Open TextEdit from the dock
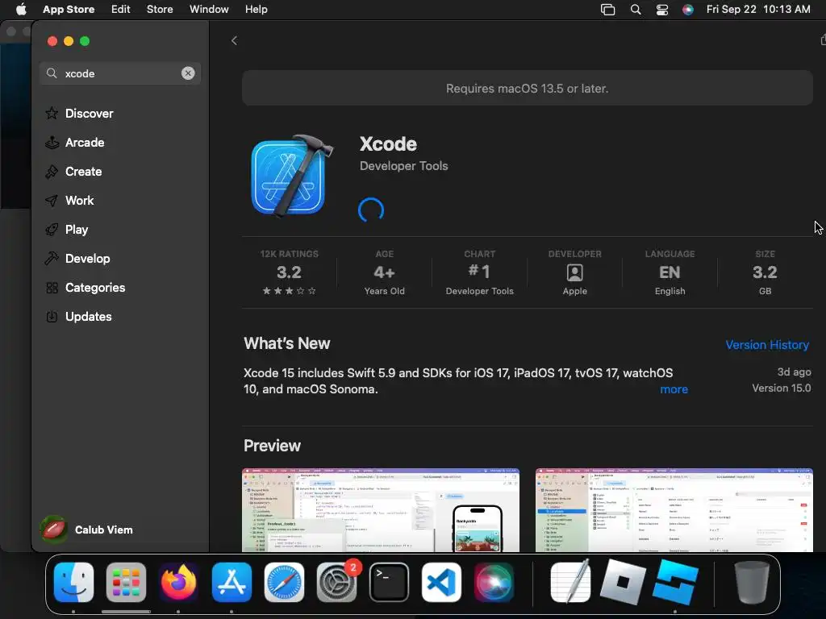The image size is (826, 619). pyautogui.click(x=570, y=582)
